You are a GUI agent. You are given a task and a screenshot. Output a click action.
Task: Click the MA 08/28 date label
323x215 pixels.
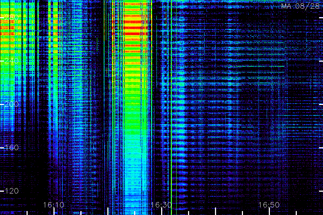(x=300, y=6)
